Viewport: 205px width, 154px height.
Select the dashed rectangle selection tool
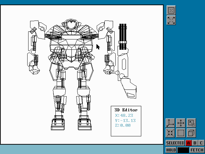(181, 133)
